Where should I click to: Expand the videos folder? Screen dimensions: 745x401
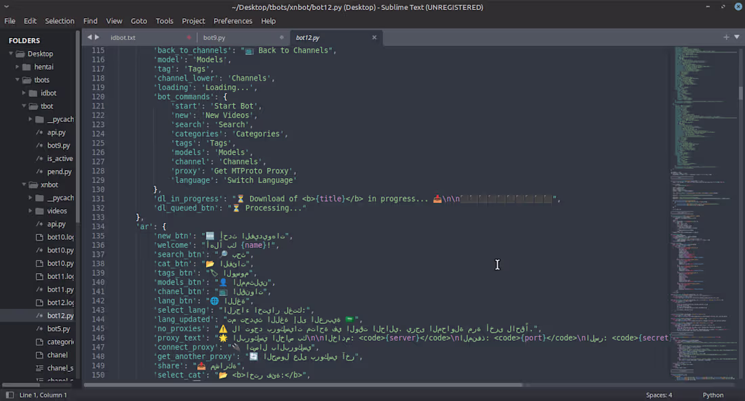point(30,211)
